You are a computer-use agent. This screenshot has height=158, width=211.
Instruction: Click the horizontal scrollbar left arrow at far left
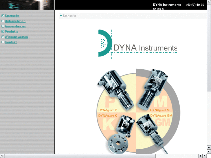click(2, 156)
